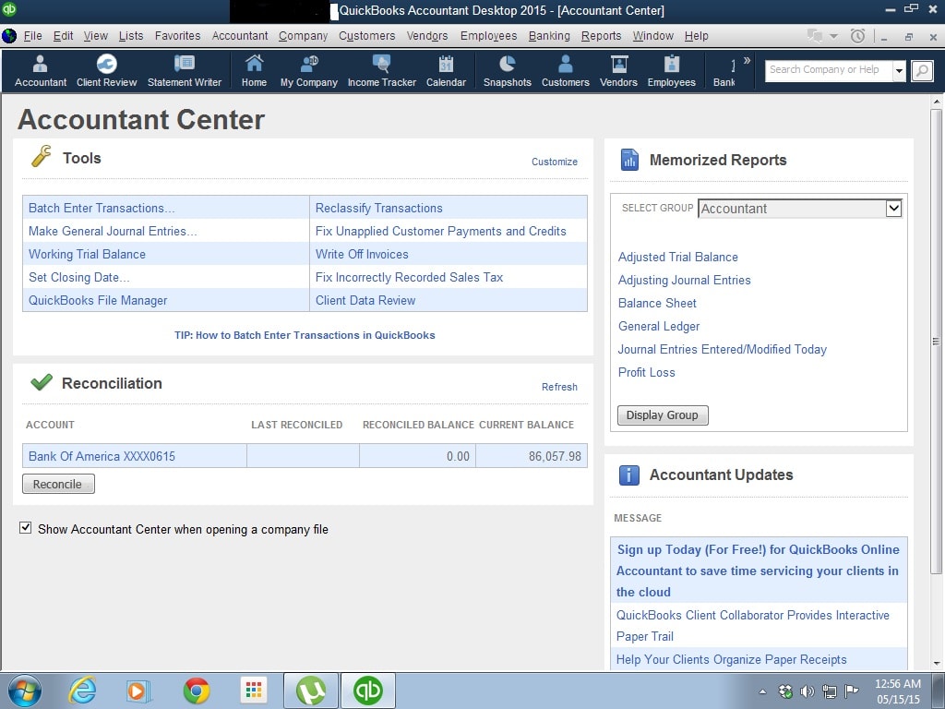Click the Reconcile button

(58, 484)
